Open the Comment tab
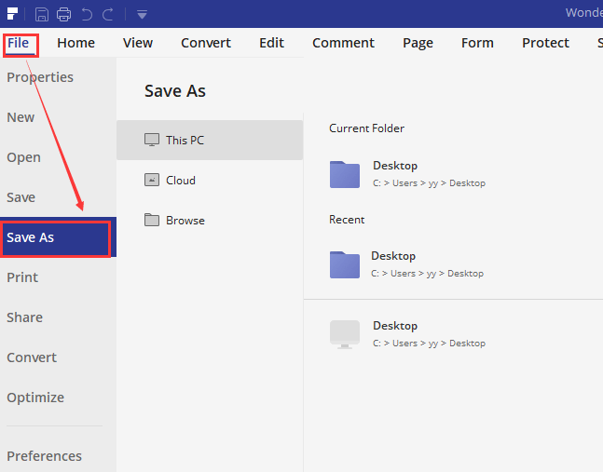Image resolution: width=603 pixels, height=472 pixels. [x=343, y=43]
